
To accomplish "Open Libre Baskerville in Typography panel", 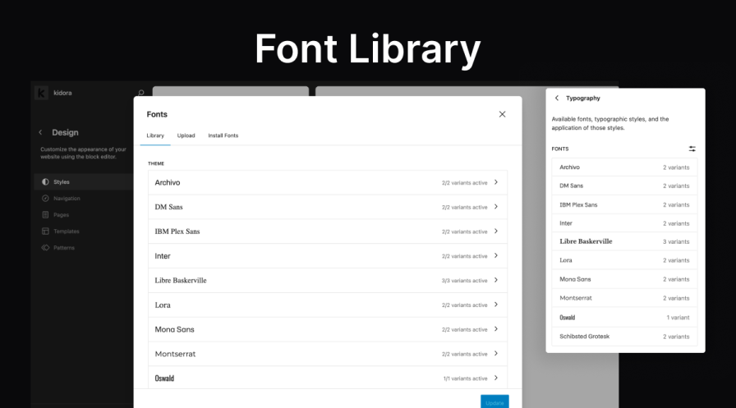I will click(624, 241).
